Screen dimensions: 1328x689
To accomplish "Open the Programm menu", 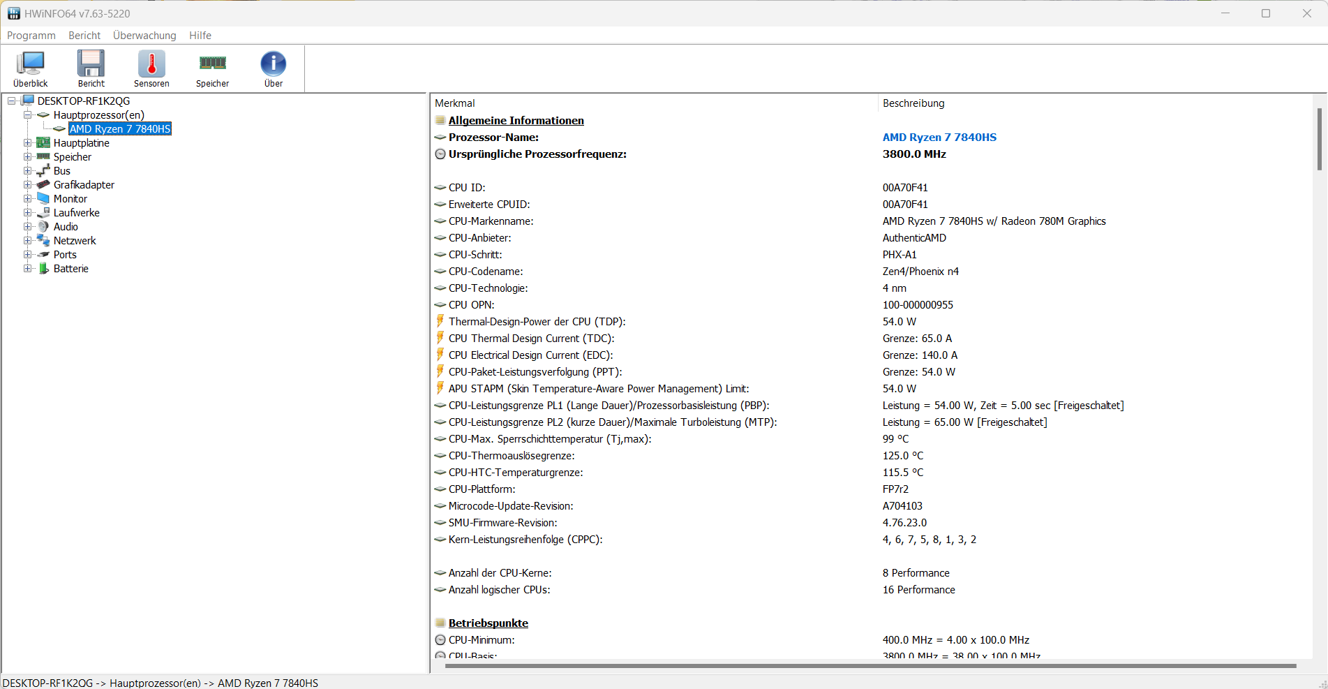I will pos(31,35).
